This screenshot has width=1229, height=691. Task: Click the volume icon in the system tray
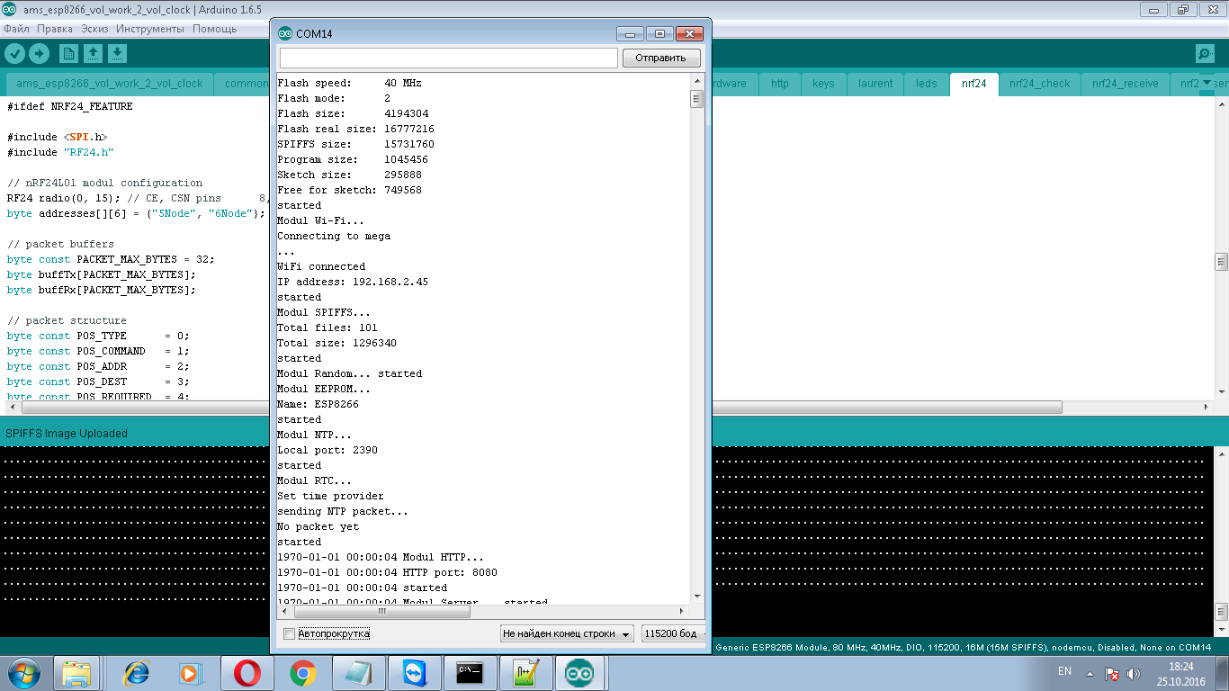(1132, 671)
